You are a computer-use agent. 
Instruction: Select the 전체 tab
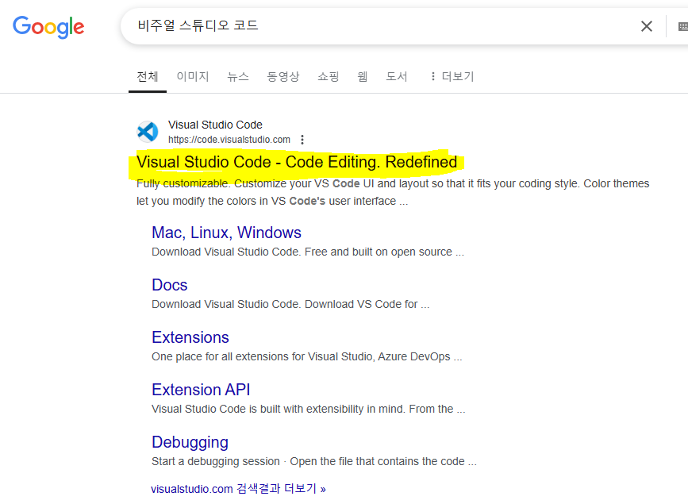pyautogui.click(x=148, y=76)
